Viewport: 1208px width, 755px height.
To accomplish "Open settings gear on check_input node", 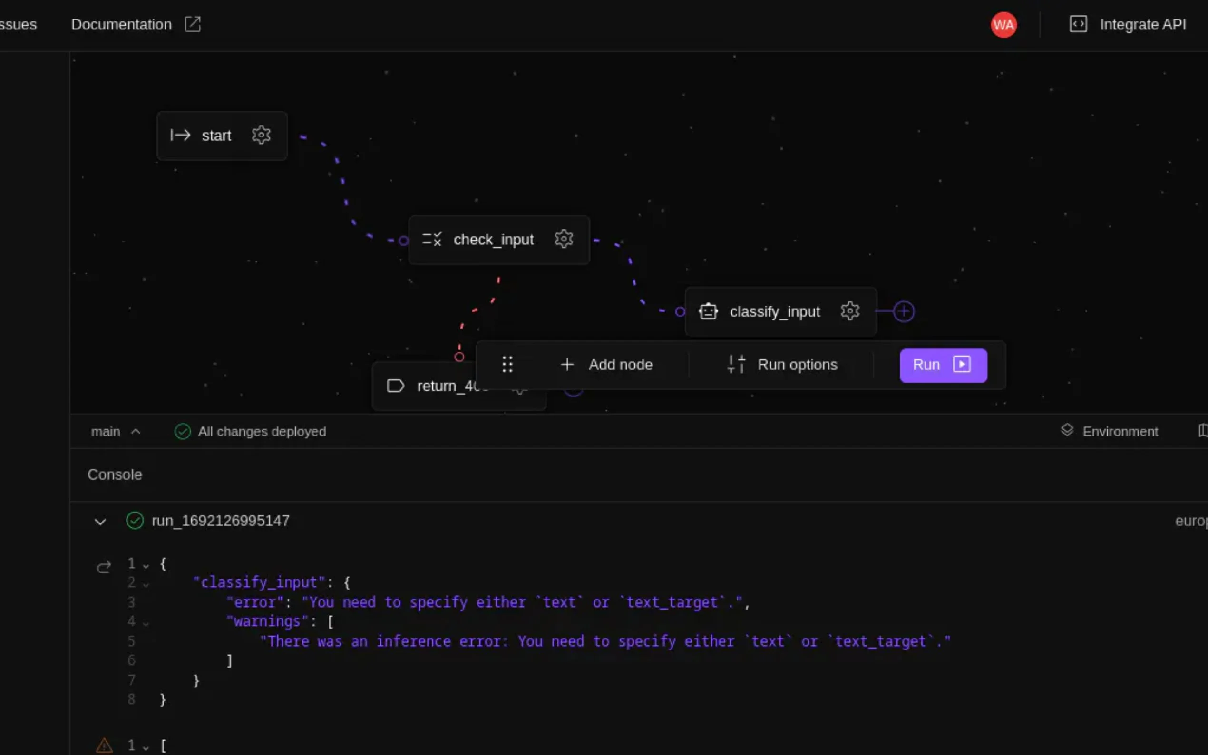I will click(x=563, y=239).
